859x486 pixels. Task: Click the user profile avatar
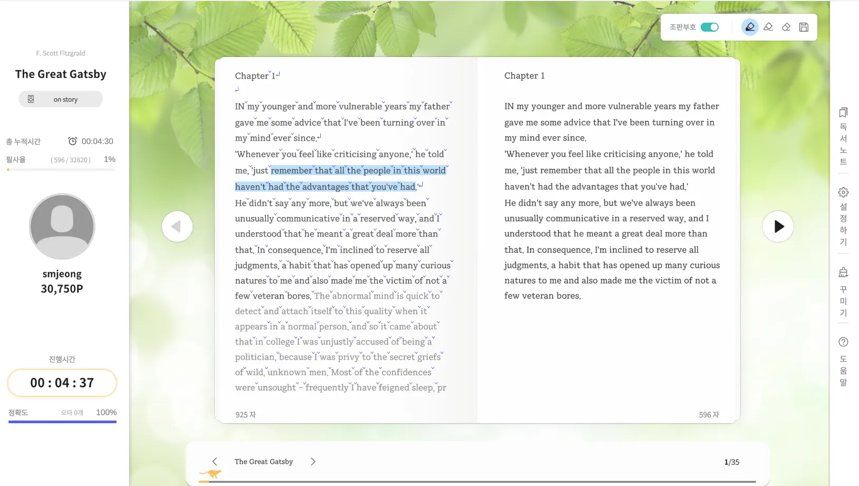click(x=62, y=226)
